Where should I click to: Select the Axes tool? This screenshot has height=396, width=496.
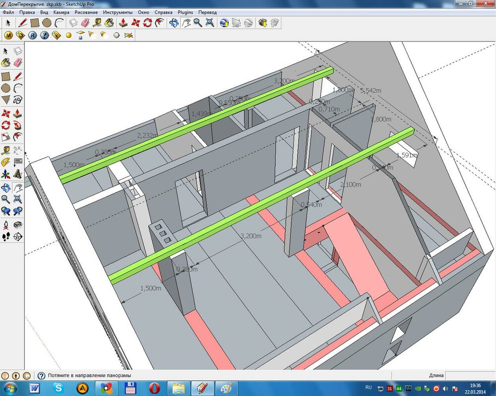click(6, 174)
